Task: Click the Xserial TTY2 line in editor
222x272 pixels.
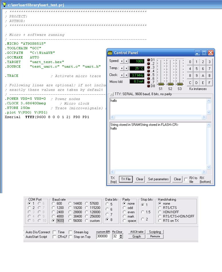Action: coord(47,117)
